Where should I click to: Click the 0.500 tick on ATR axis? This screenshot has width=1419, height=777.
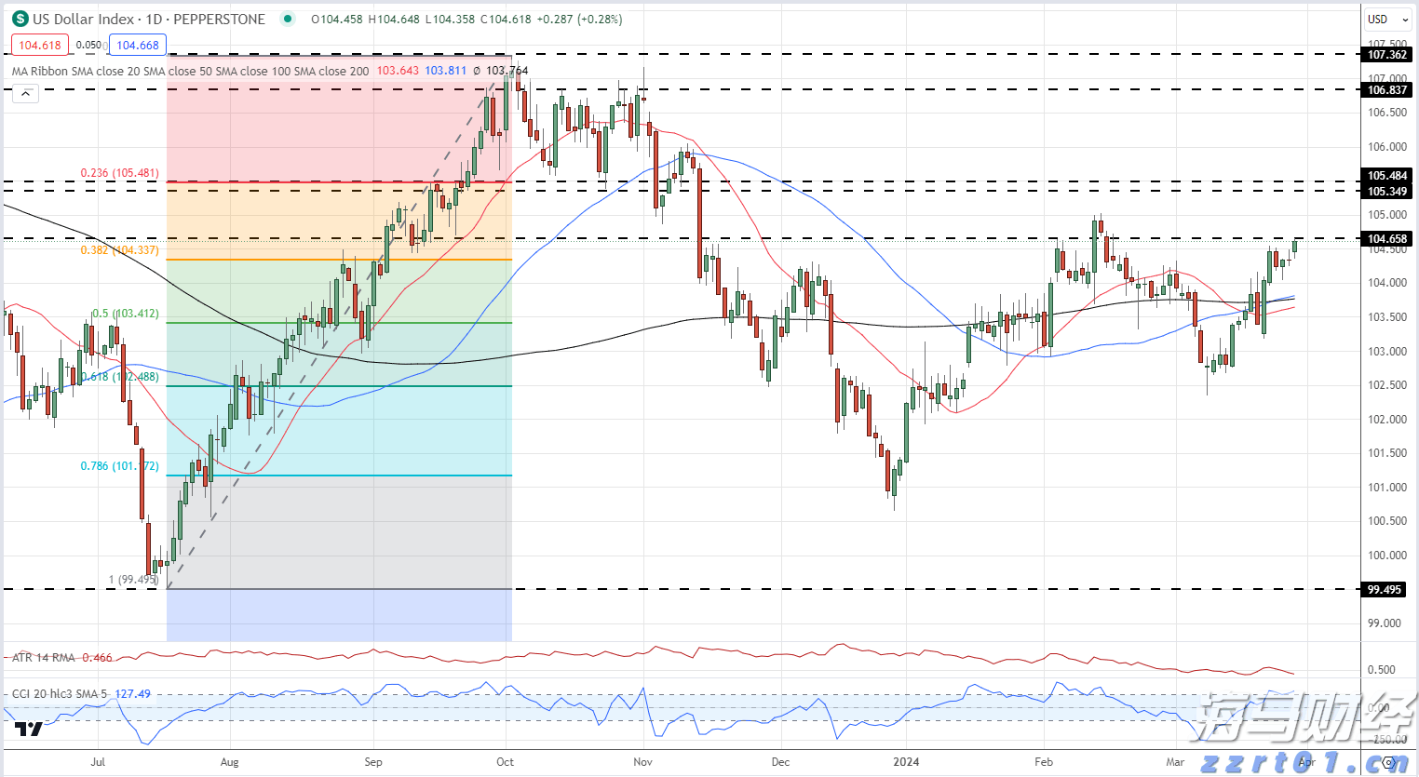click(x=1382, y=670)
